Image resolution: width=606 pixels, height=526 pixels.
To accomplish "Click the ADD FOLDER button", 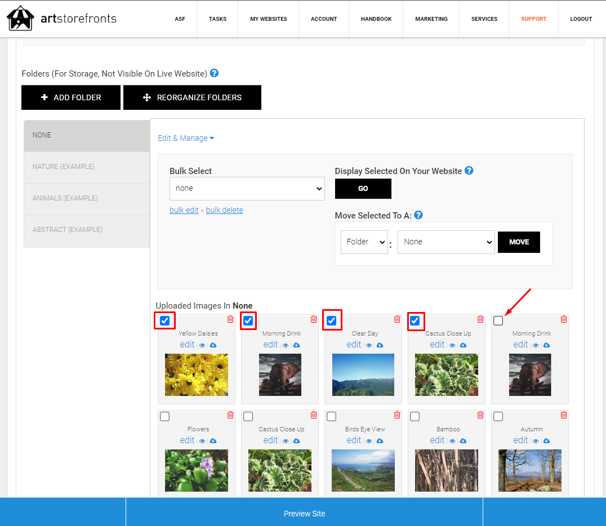I will [70, 97].
